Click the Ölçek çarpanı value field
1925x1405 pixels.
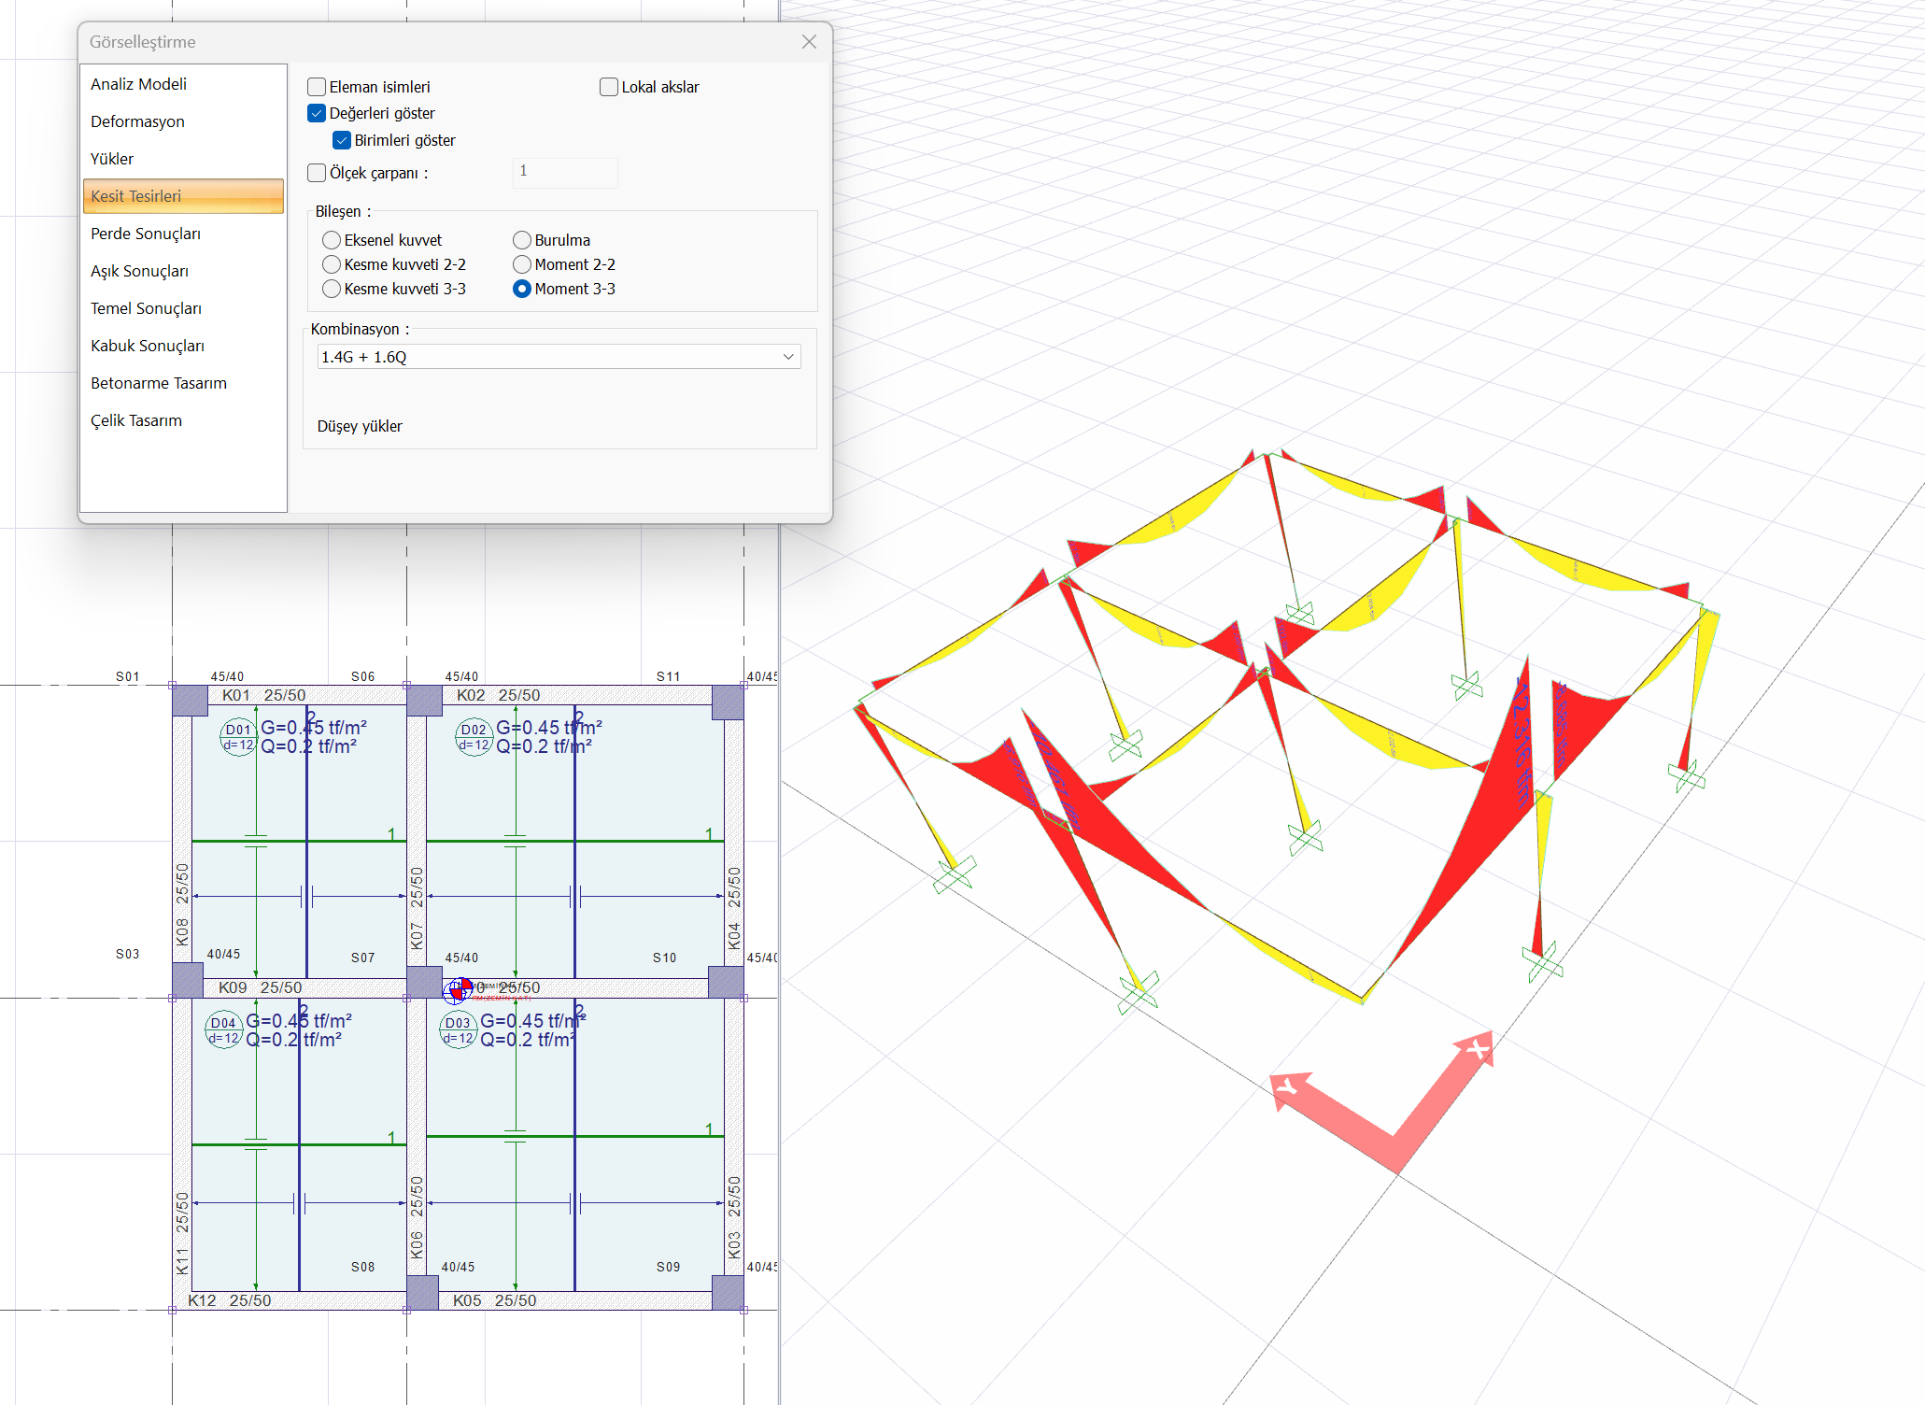(x=564, y=172)
